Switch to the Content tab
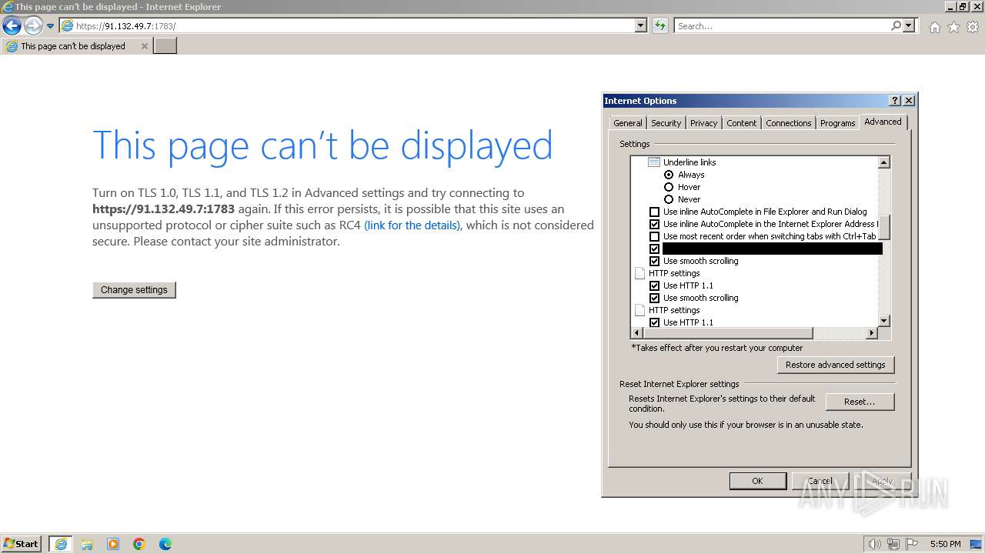 (742, 123)
